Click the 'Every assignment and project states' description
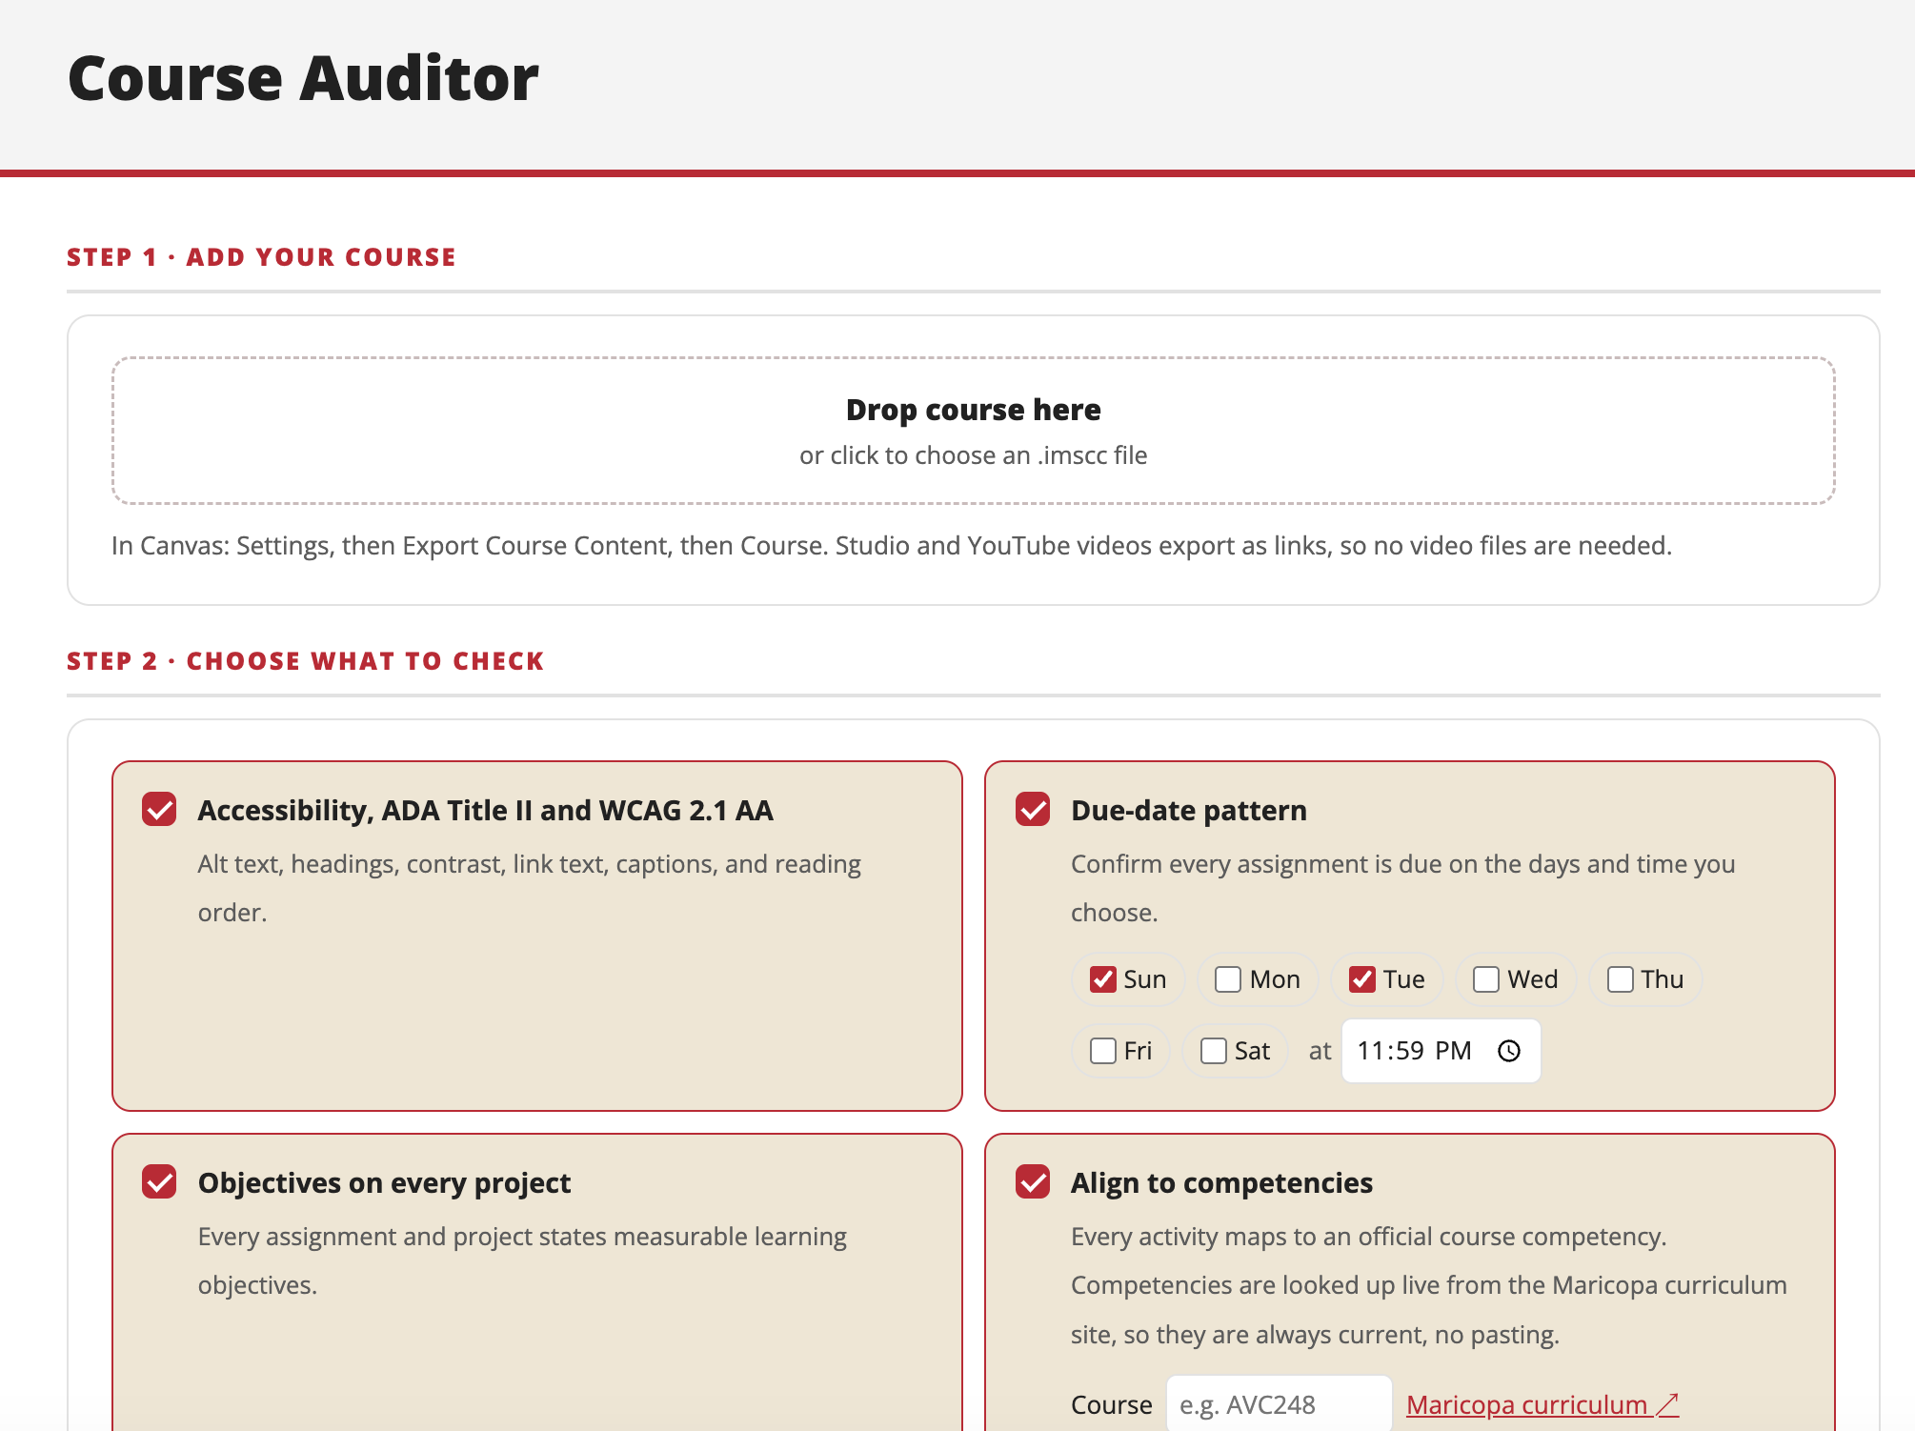 [x=522, y=1260]
